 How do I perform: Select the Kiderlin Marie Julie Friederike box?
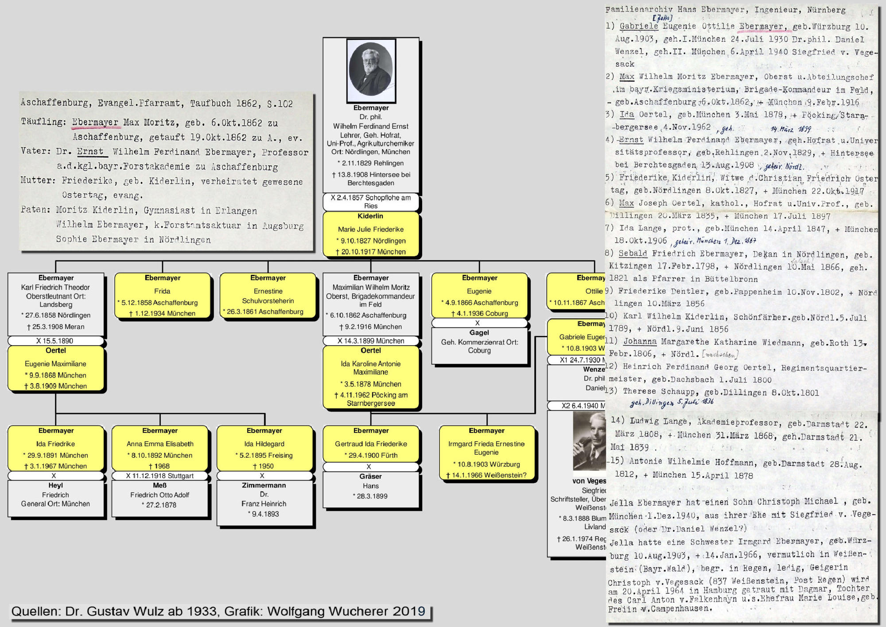pyautogui.click(x=371, y=234)
